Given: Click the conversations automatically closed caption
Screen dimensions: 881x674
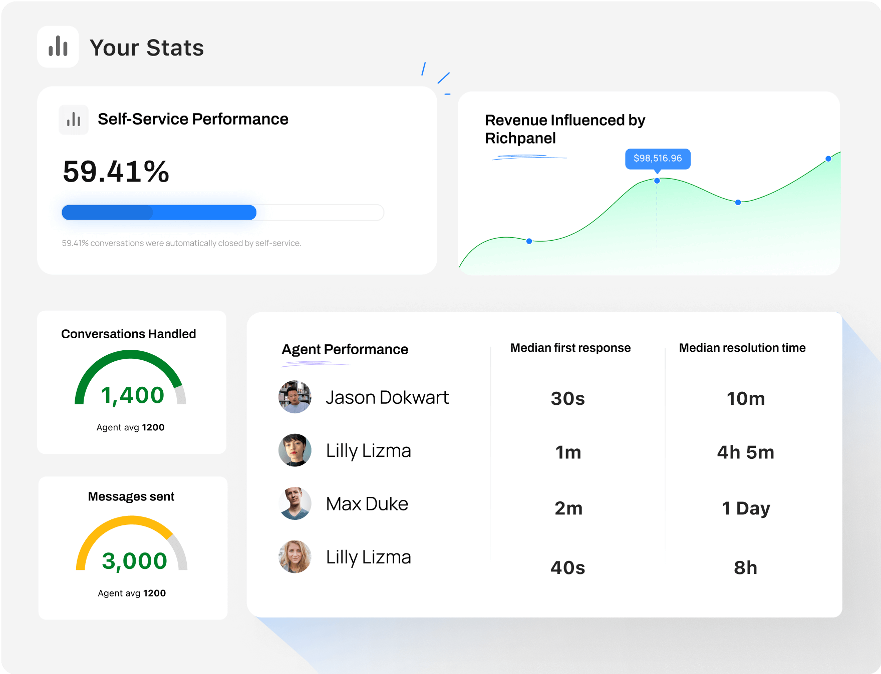Looking at the screenshot, I should 181,243.
